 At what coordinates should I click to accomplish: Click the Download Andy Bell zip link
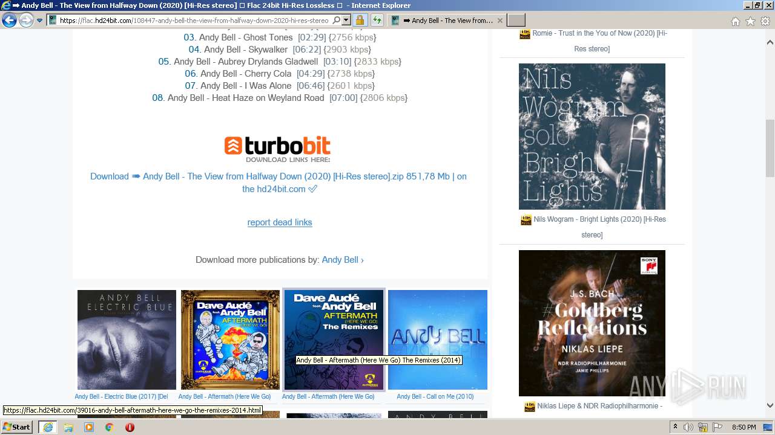pyautogui.click(x=279, y=182)
